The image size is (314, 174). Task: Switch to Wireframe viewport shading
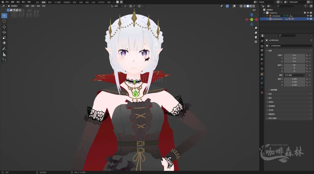click(245, 6)
